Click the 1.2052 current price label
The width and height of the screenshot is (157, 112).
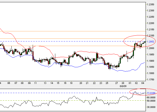click(151, 42)
